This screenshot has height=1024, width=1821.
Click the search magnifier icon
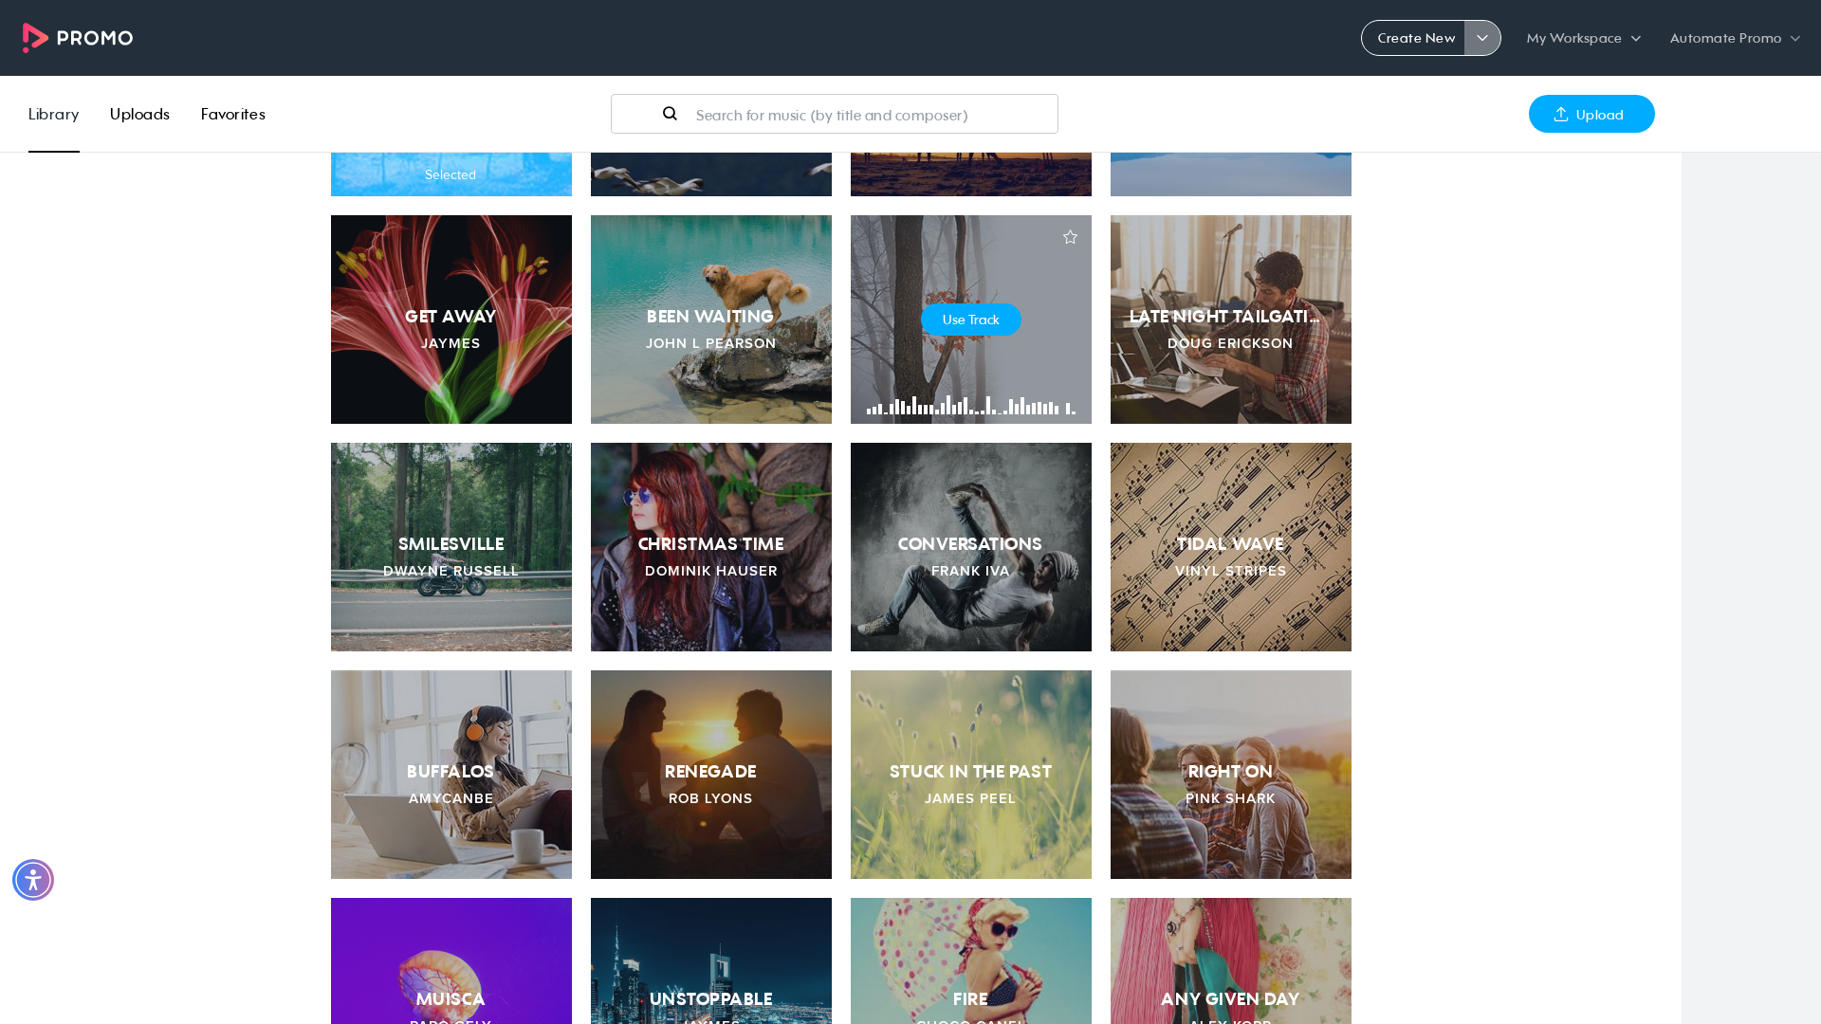tap(670, 114)
